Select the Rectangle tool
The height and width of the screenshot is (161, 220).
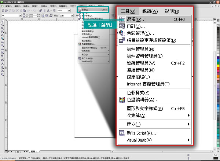(x=2, y=42)
